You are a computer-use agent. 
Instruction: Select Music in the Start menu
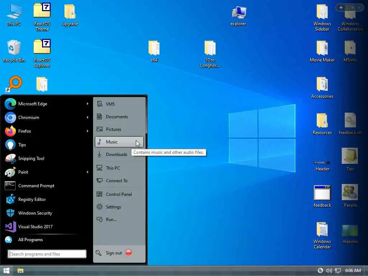pyautogui.click(x=119, y=142)
